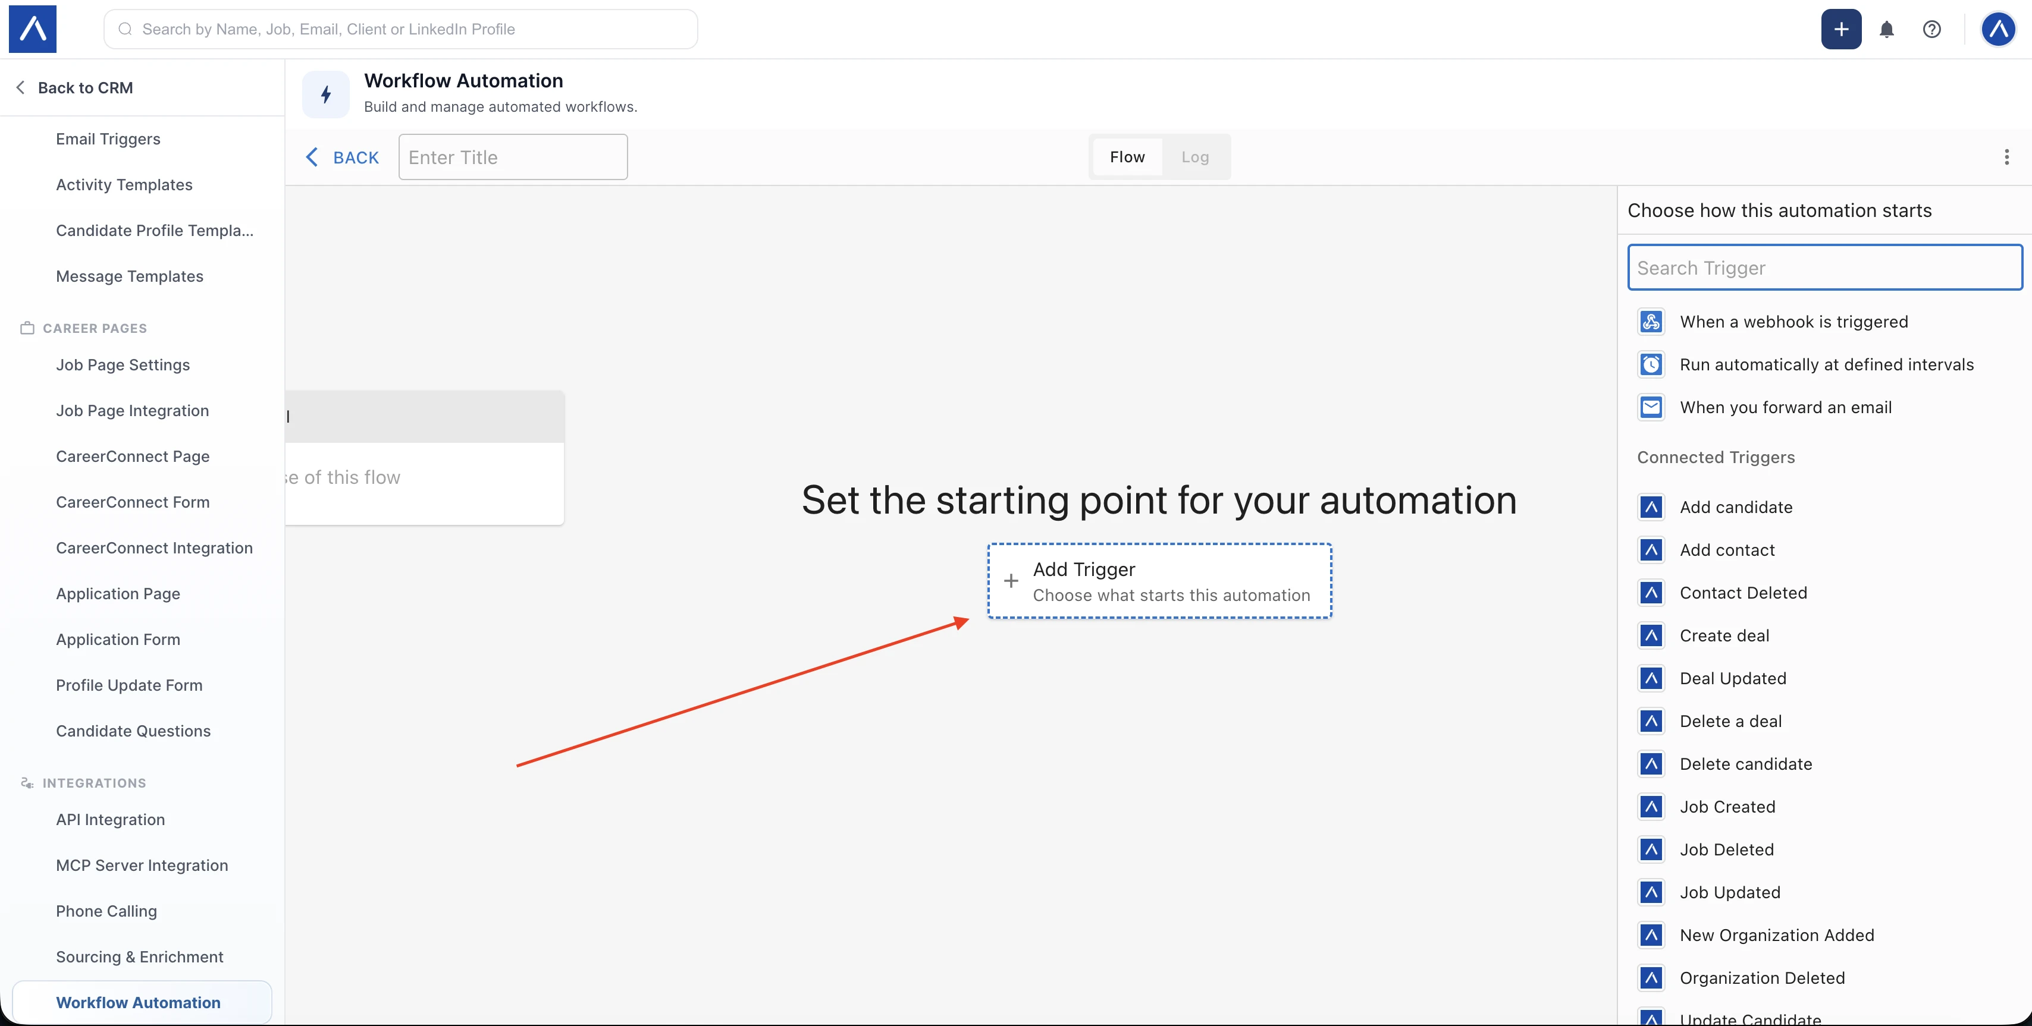Open the notifications bell
The height and width of the screenshot is (1026, 2032).
(x=1886, y=29)
